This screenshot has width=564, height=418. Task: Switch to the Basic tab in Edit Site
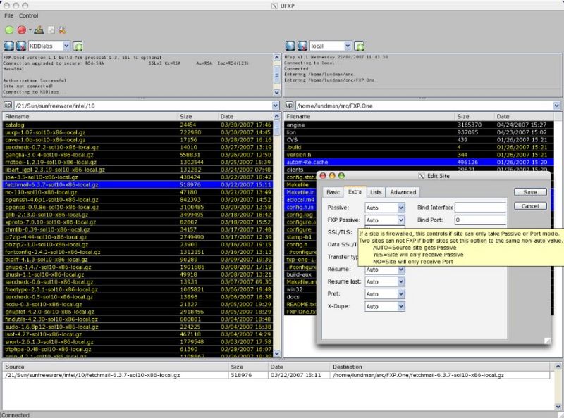333,192
